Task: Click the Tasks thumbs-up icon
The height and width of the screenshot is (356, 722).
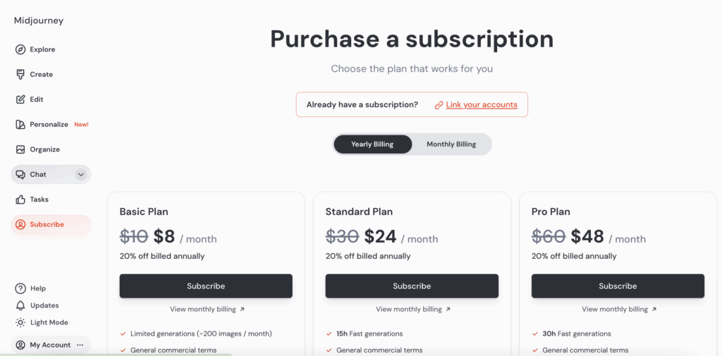Action: click(x=20, y=200)
